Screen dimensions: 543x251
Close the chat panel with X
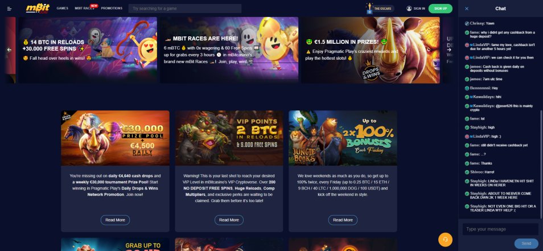[x=467, y=9]
